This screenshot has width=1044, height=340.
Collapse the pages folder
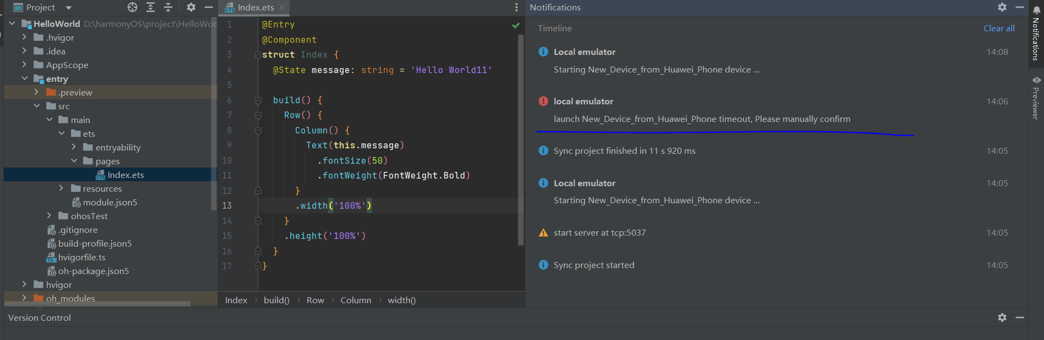click(74, 161)
